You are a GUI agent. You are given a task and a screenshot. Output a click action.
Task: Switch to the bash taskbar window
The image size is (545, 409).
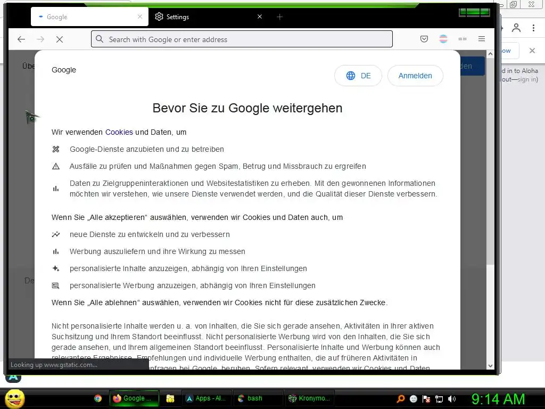point(257,398)
